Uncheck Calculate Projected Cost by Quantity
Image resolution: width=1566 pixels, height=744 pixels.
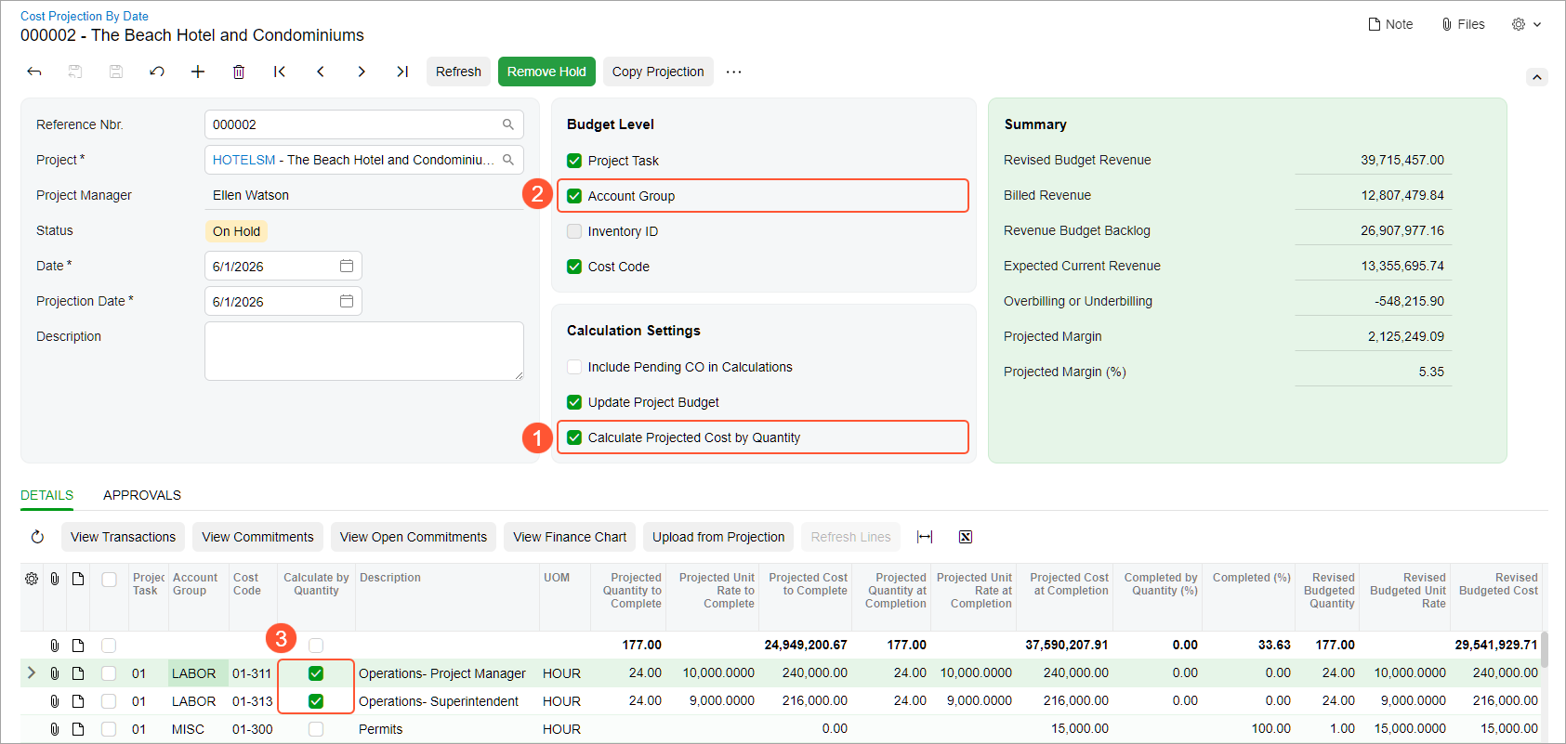click(574, 437)
